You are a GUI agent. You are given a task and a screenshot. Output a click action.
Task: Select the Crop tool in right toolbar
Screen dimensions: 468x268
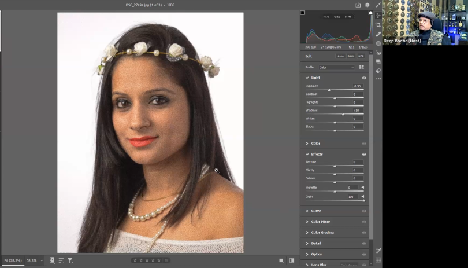[378, 25]
